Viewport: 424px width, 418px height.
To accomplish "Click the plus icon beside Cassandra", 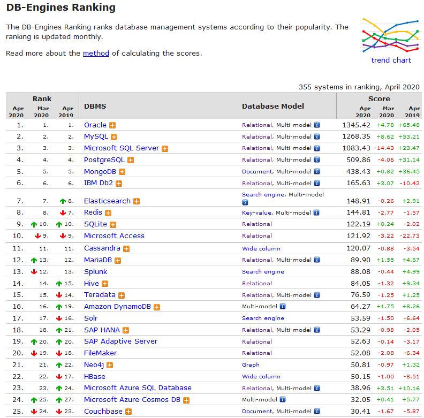I will (126, 249).
